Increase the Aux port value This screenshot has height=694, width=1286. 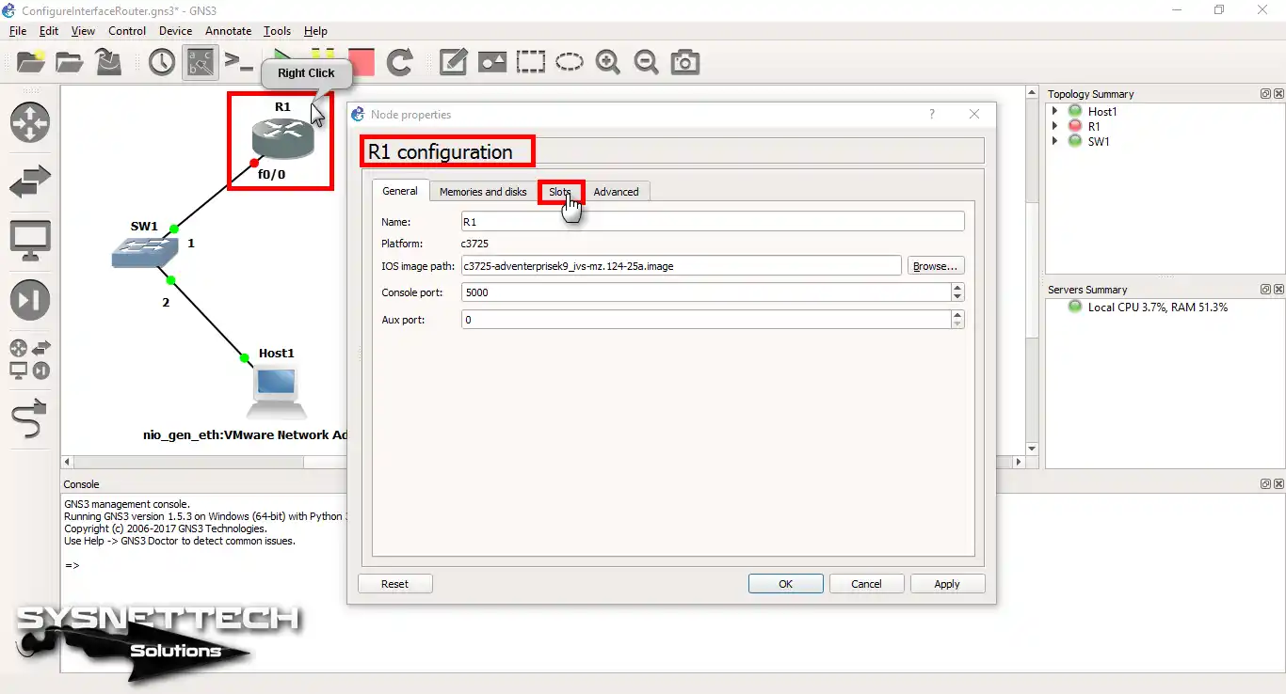click(x=957, y=315)
